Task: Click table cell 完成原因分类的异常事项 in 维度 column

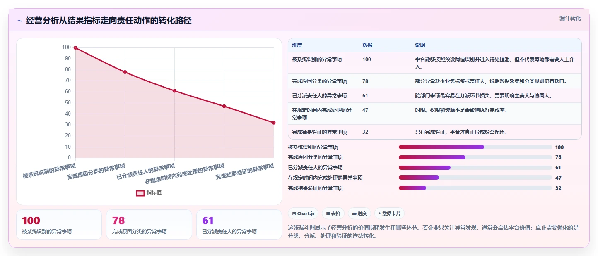Action: (x=319, y=81)
